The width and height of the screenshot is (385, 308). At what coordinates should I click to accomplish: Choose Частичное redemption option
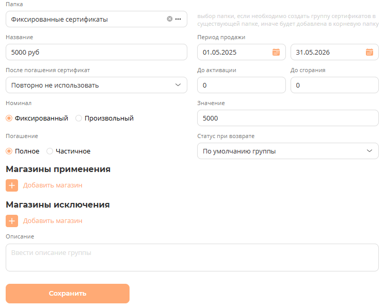tap(50, 151)
